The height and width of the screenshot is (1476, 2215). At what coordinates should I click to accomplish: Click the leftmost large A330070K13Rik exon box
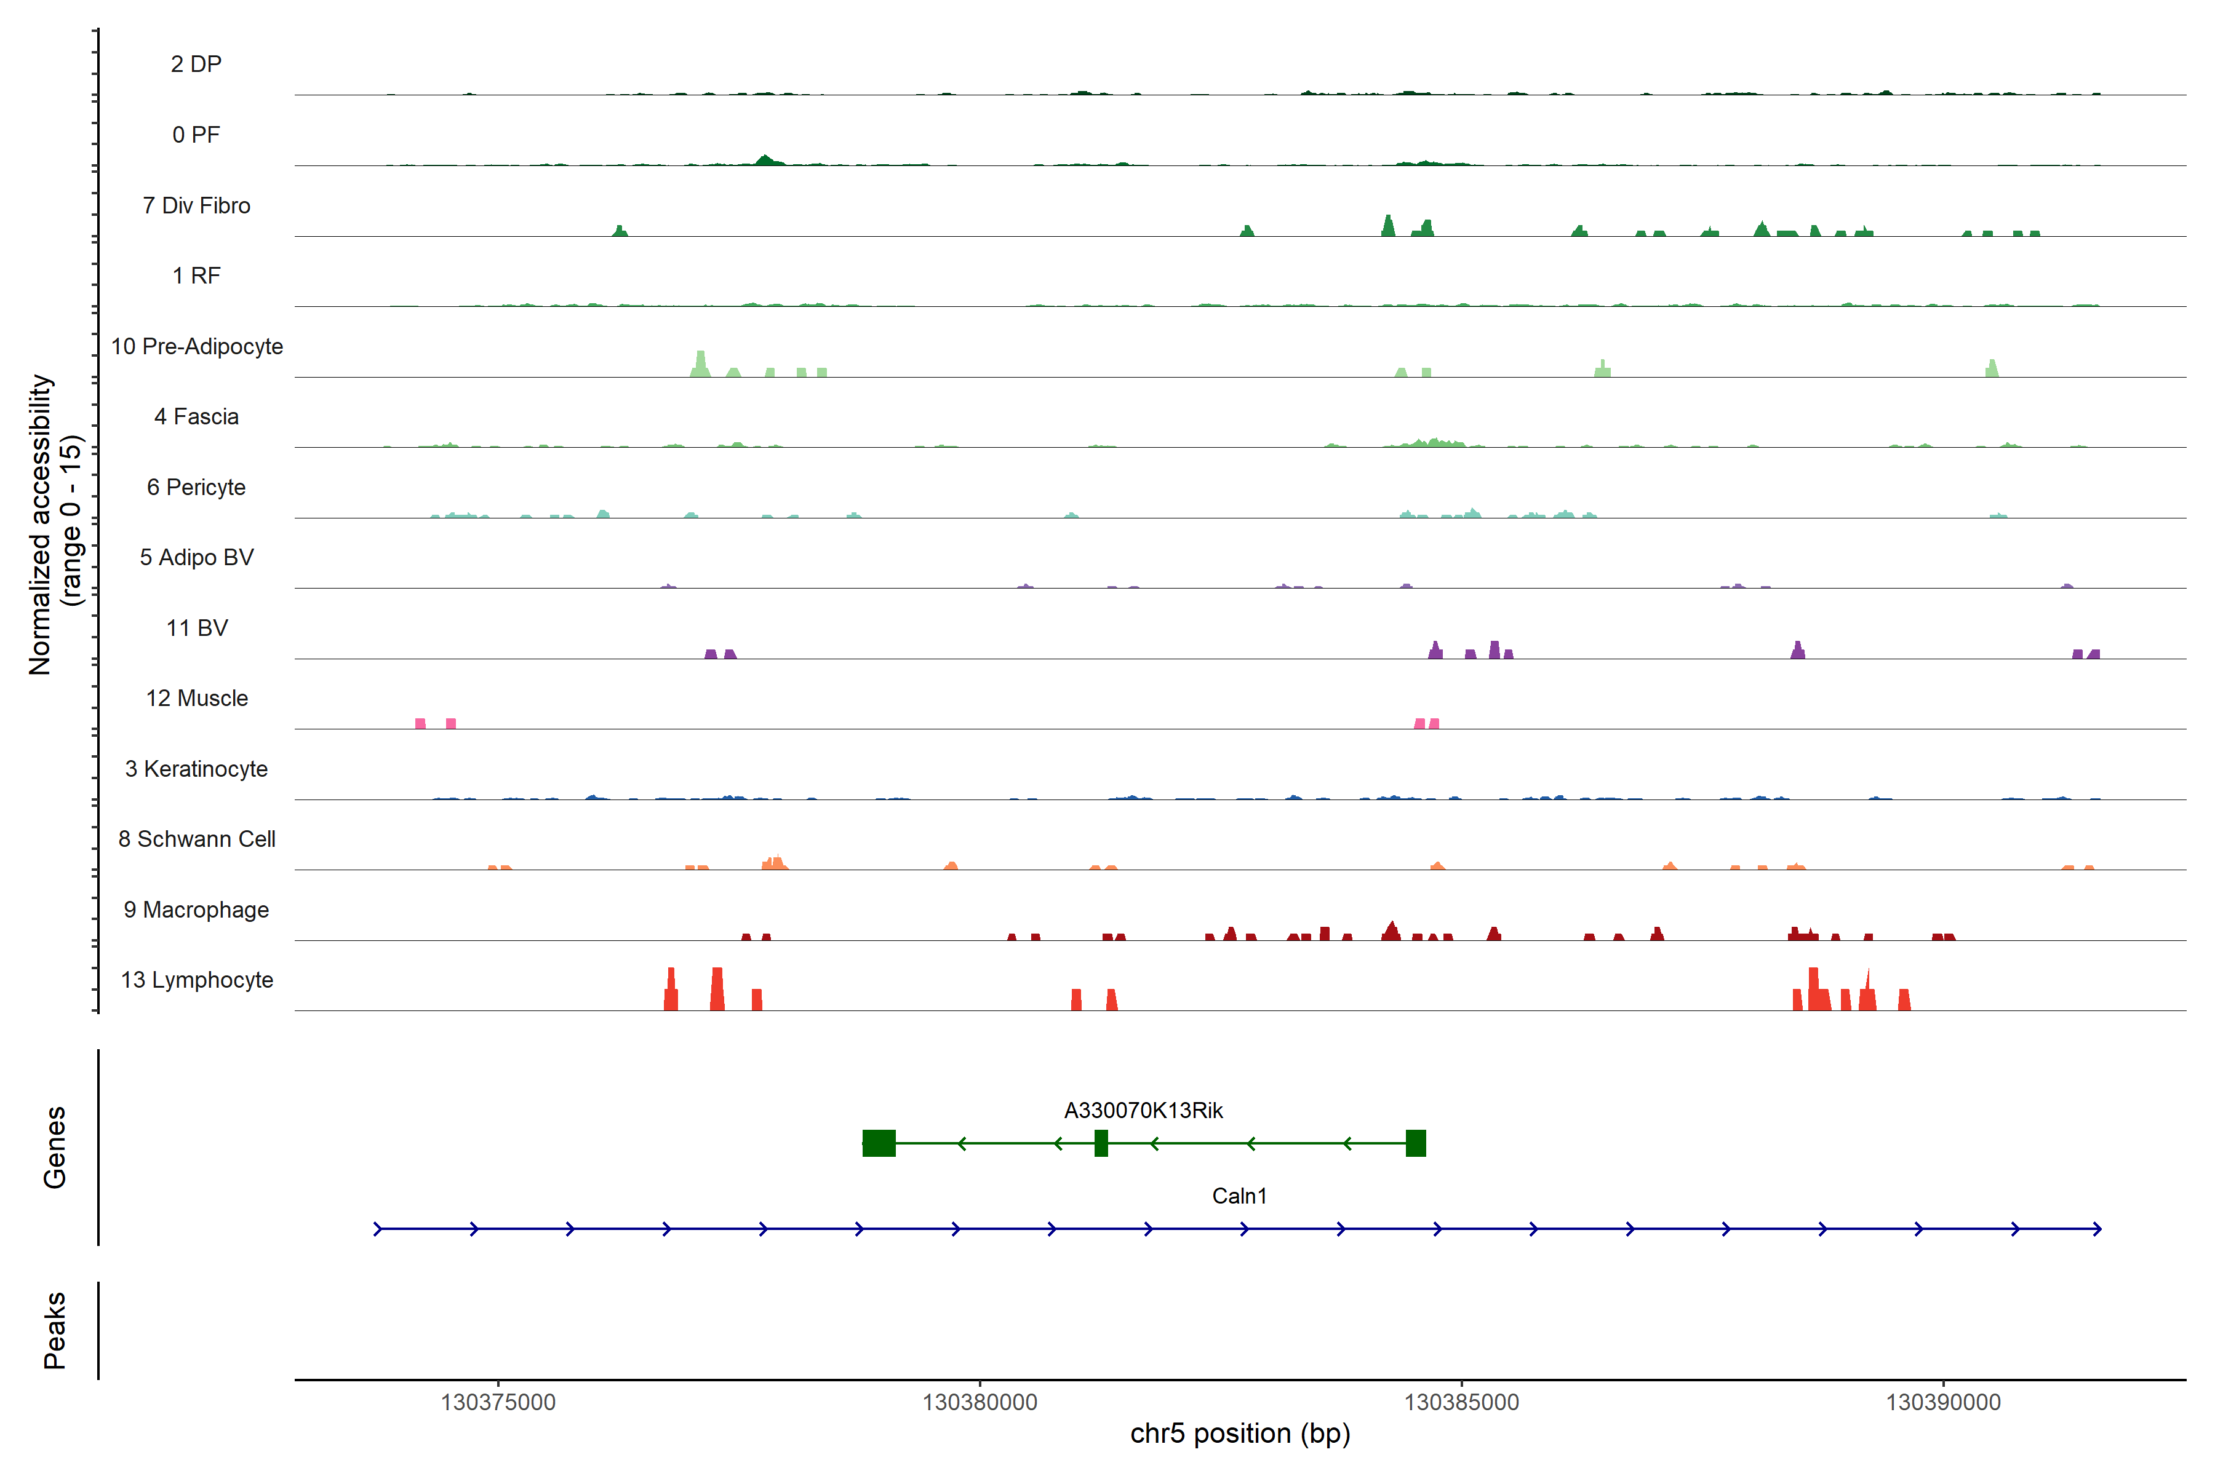pos(879,1144)
